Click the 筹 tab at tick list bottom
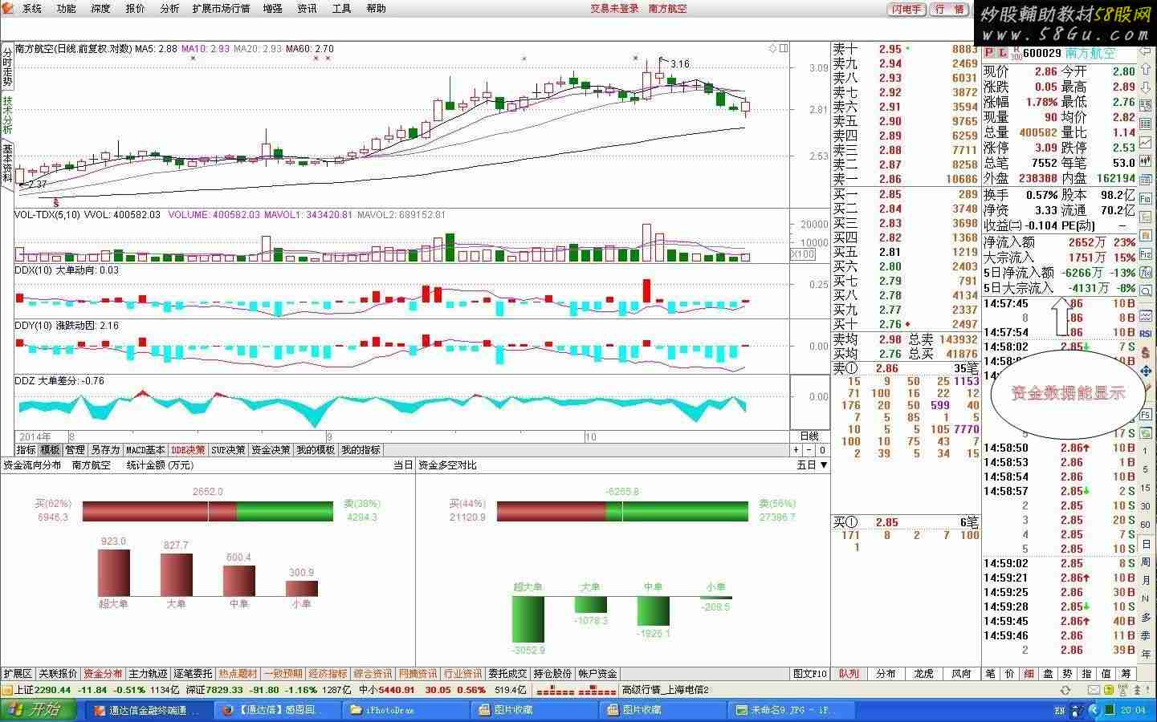Image resolution: width=1157 pixels, height=722 pixels. [1126, 674]
